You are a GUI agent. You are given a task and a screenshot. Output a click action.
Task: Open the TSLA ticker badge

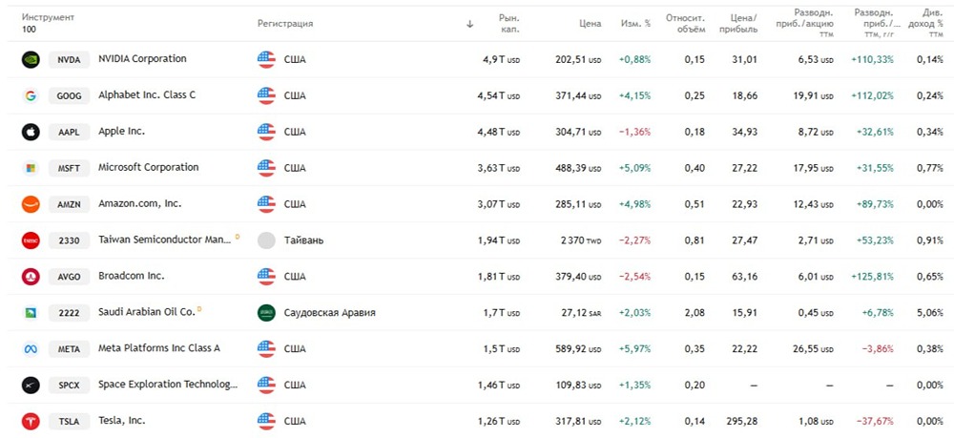click(x=69, y=421)
